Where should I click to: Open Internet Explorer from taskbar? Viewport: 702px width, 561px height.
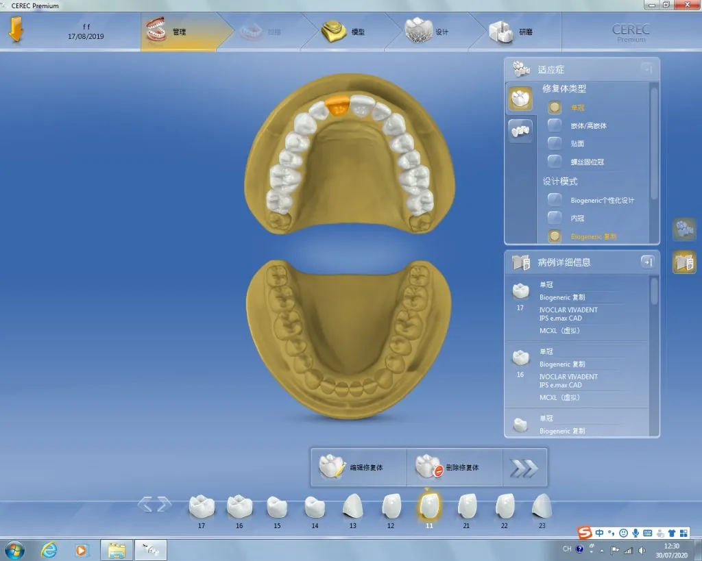[x=49, y=549]
